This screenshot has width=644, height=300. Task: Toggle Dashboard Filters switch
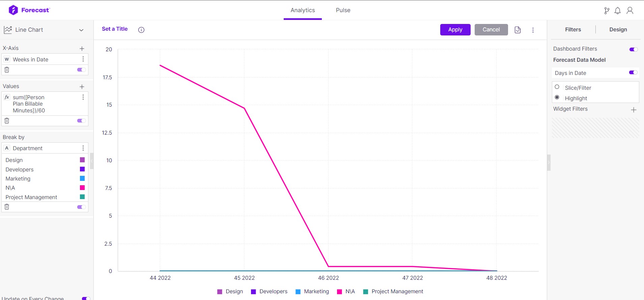[634, 49]
